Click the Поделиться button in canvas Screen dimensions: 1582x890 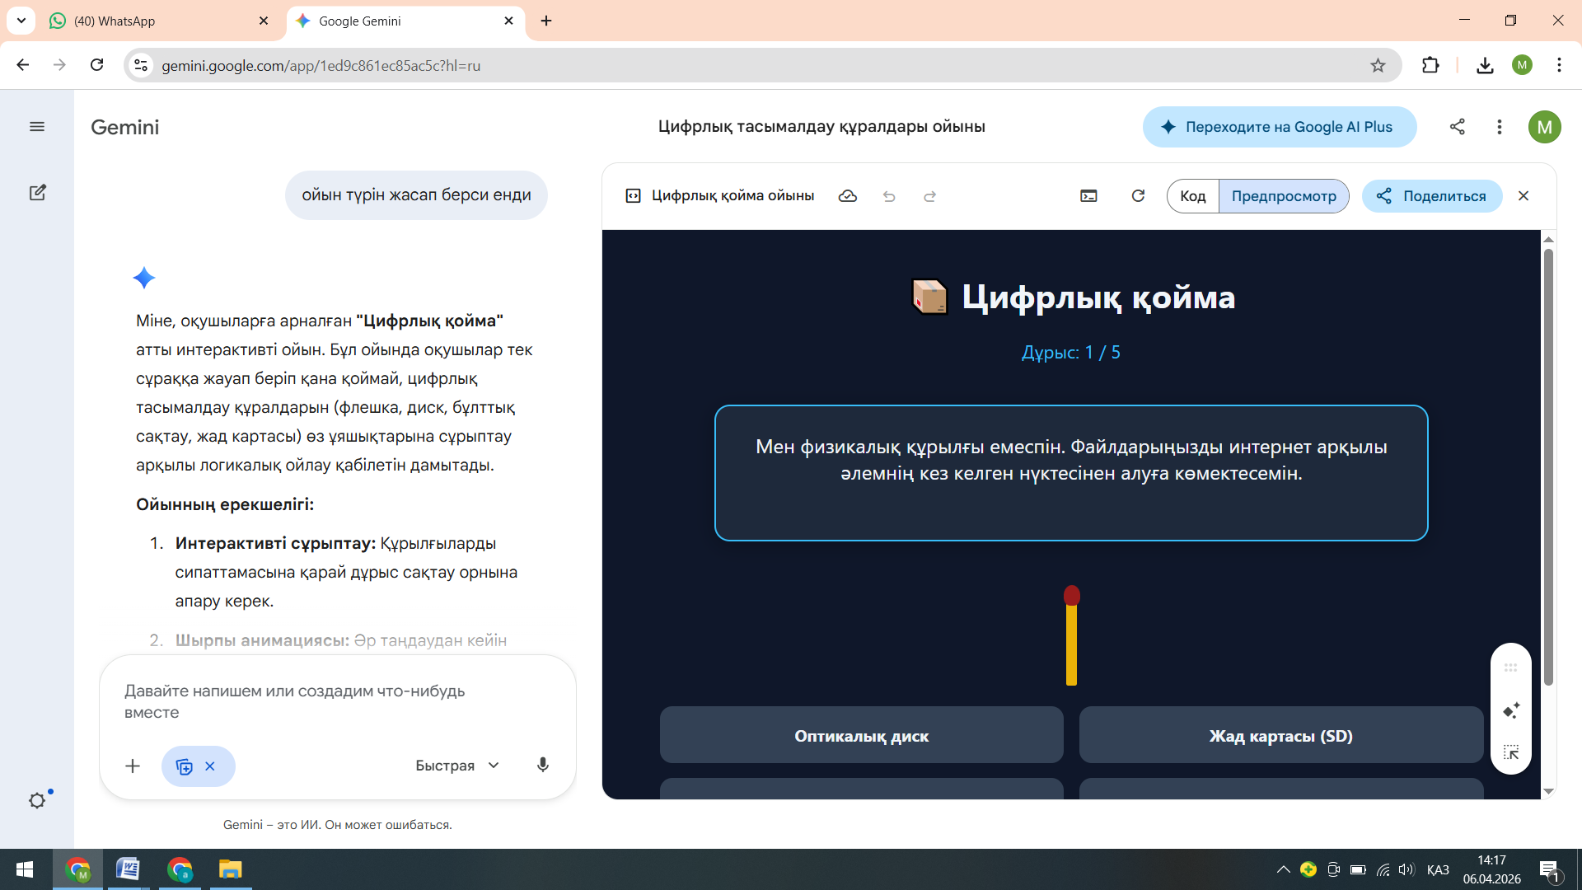(x=1432, y=196)
